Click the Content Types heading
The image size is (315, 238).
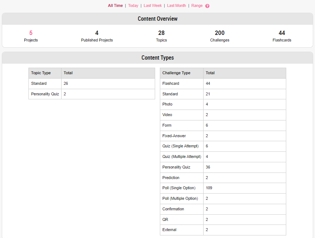pos(157,57)
